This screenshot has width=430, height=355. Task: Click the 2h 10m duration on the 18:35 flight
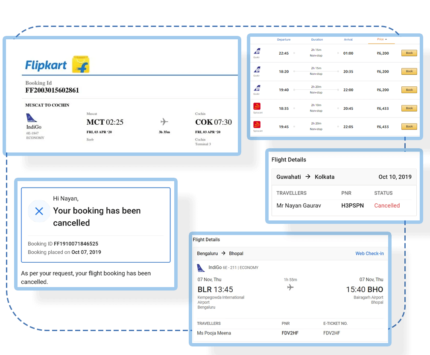coord(316,105)
